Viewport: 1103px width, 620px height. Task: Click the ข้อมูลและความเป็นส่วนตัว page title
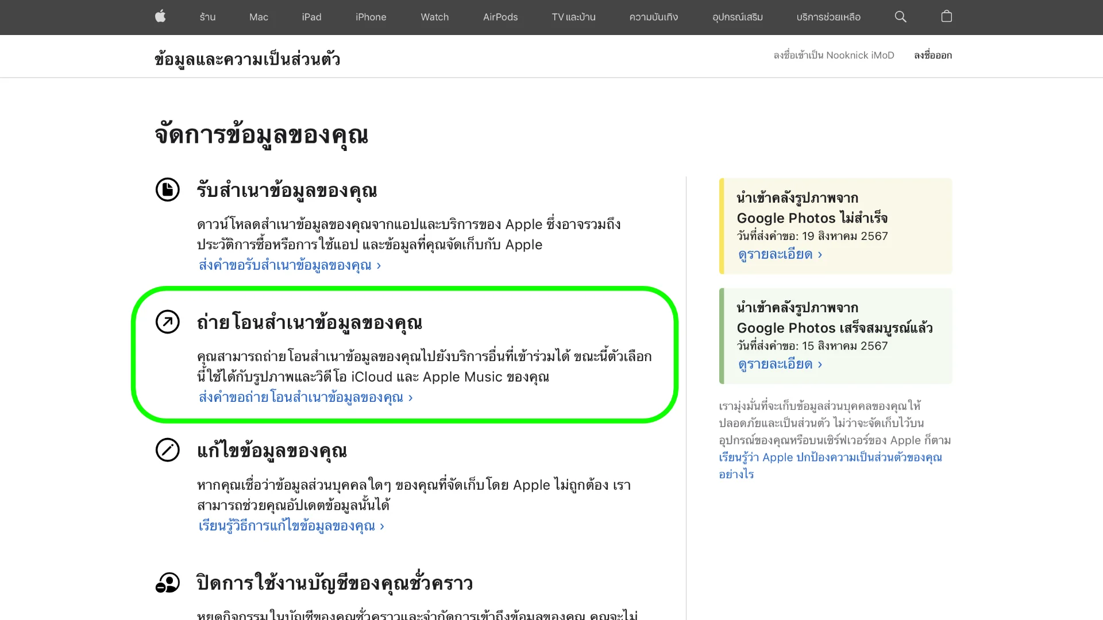(x=247, y=59)
